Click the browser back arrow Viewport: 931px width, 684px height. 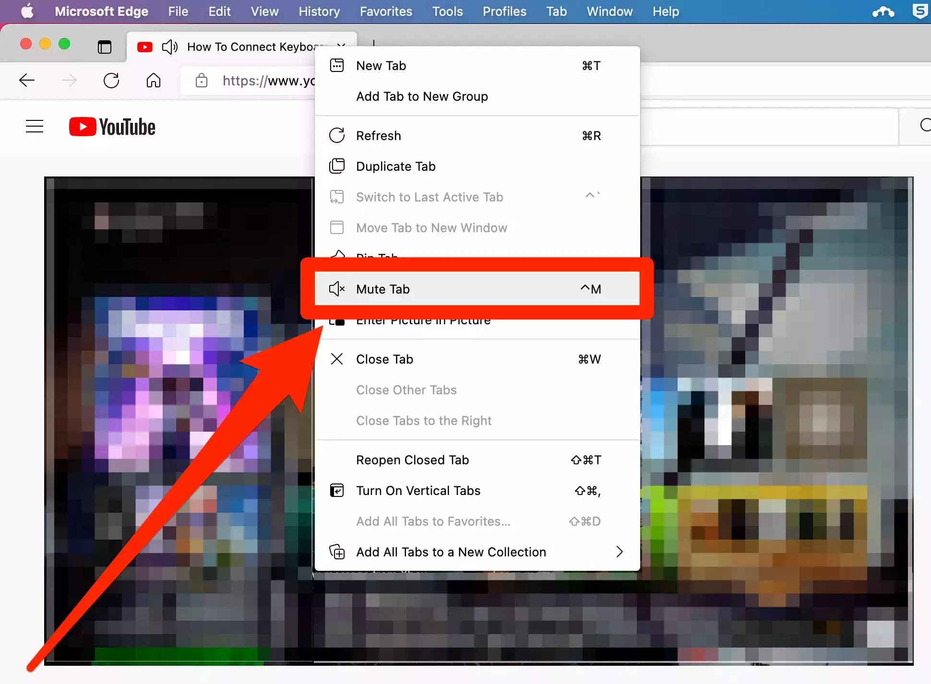[x=27, y=80]
